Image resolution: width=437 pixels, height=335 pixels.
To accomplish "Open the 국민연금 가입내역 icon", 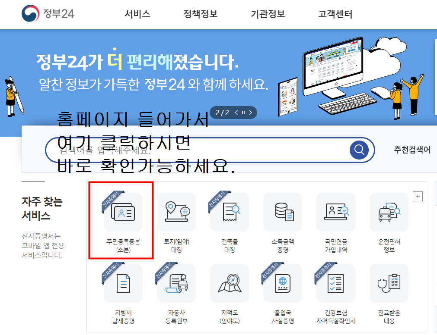I will tap(336, 213).
